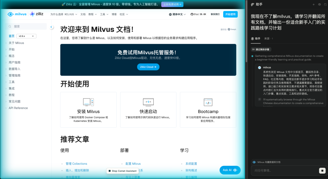Click the globe language icon
Screen dimensions: 328x179
[170, 15]
